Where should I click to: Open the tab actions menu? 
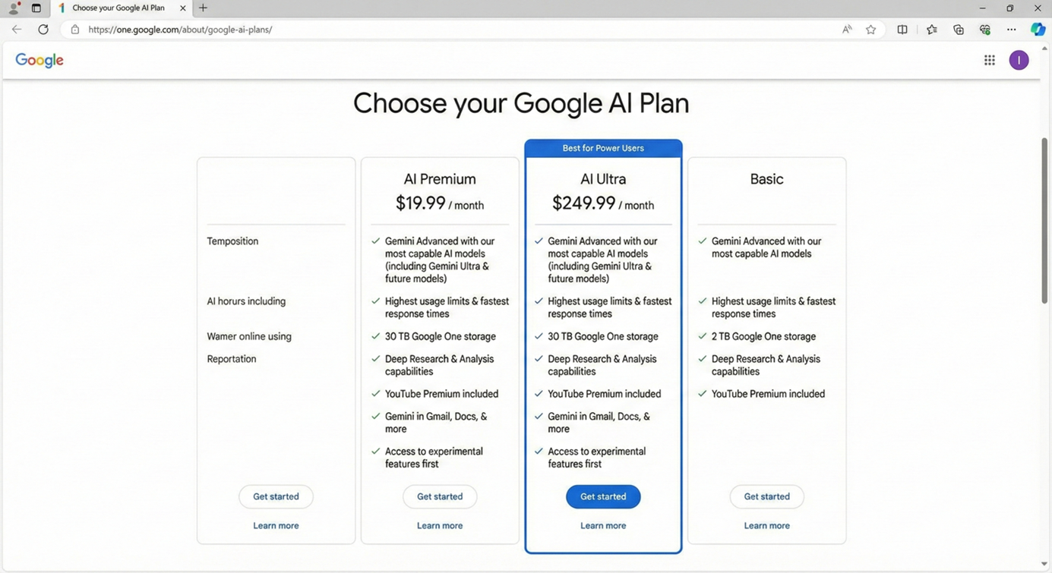(x=36, y=8)
